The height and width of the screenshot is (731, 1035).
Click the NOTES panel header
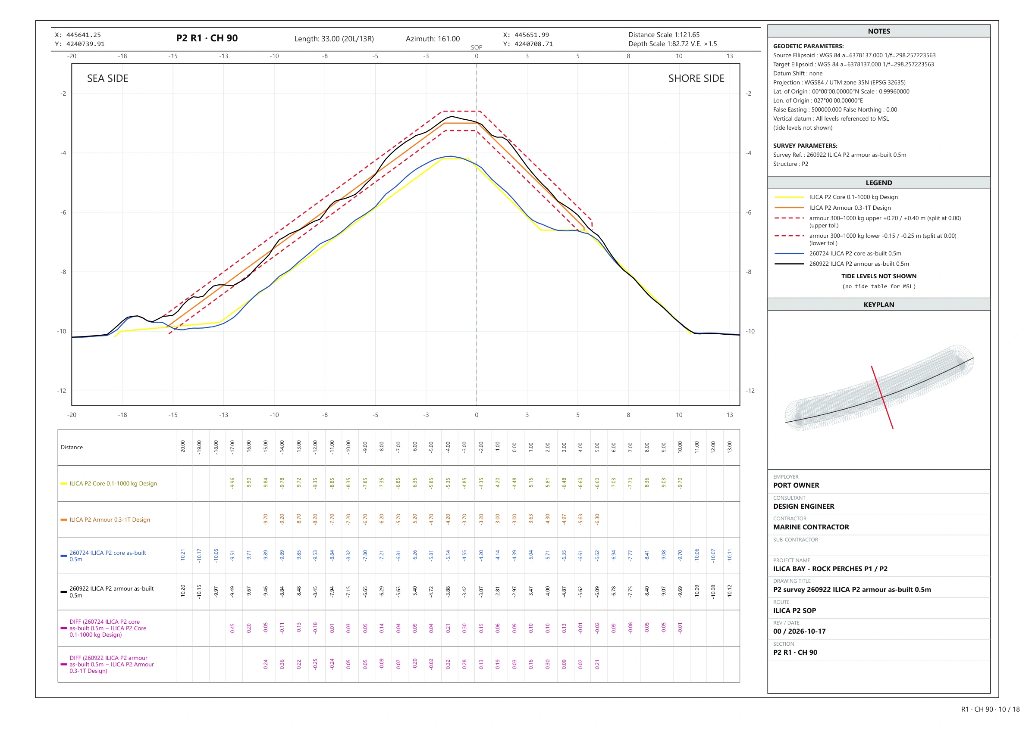tap(878, 31)
